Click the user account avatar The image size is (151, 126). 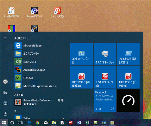click(x=5, y=81)
